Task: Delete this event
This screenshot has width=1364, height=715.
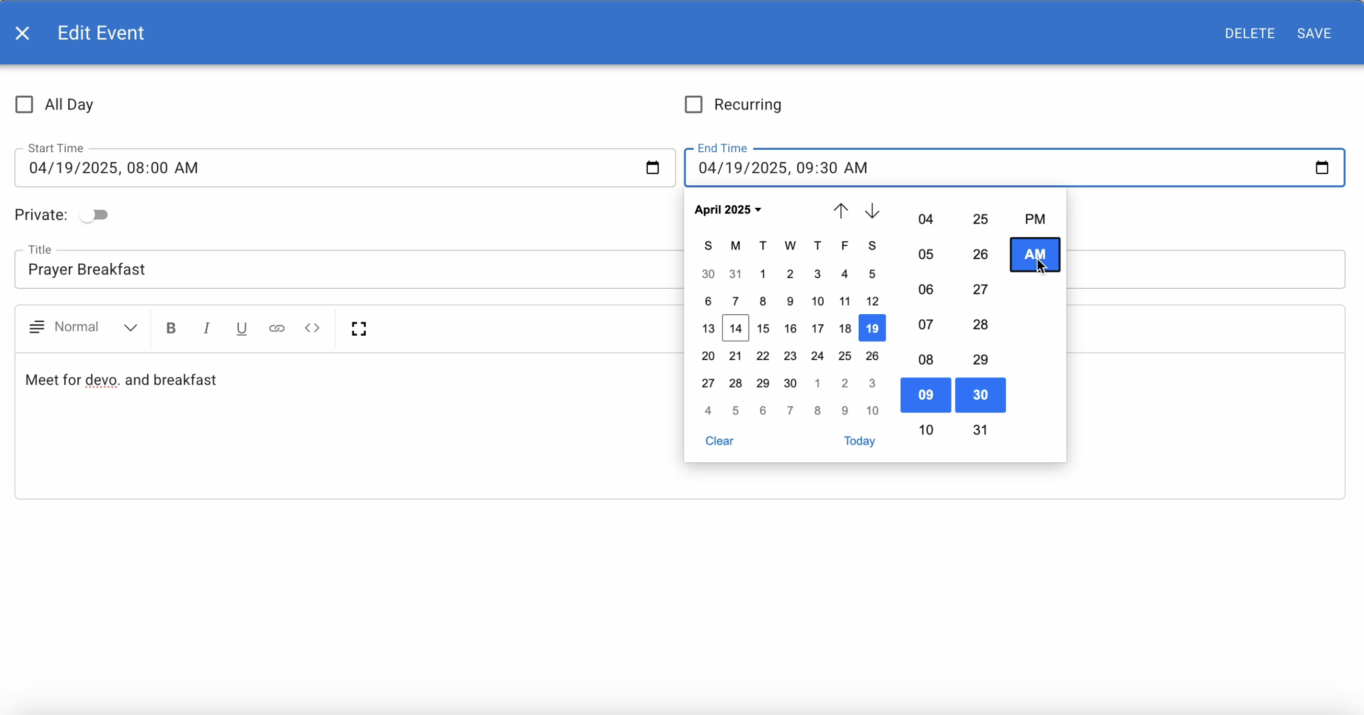Action: click(1249, 33)
